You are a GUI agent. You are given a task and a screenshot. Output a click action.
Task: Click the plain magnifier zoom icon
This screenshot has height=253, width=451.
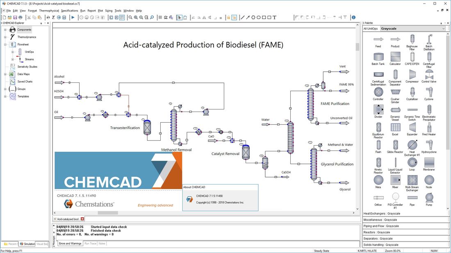coord(130,18)
